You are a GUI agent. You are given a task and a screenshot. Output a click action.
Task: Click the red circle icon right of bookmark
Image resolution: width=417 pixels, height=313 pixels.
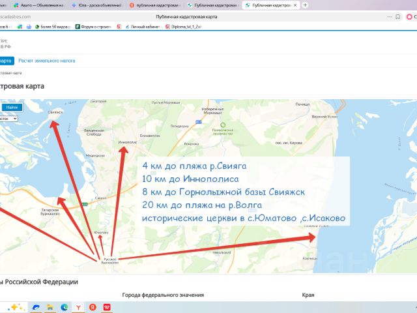tap(409, 17)
